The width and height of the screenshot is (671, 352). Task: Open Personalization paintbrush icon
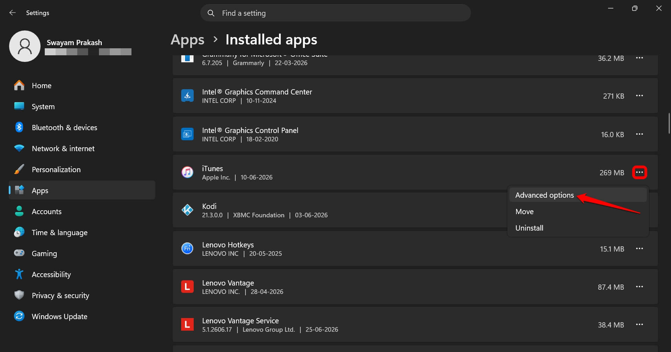pyautogui.click(x=19, y=169)
